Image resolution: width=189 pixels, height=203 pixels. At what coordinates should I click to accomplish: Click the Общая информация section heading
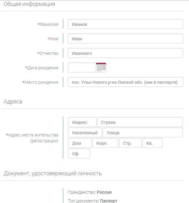click(29, 4)
